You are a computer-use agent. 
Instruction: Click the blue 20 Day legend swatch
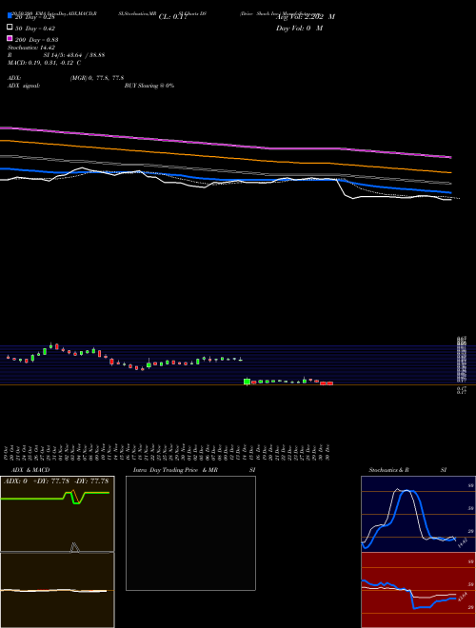point(10,15)
